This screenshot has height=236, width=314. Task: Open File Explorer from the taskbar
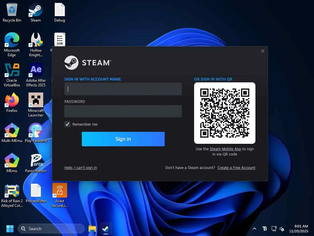(x=92, y=229)
